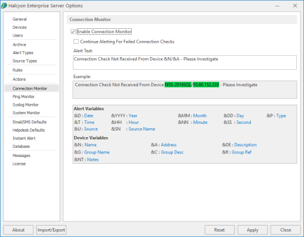Select Alert Types in sidebar
The width and height of the screenshot is (304, 237).
pyautogui.click(x=23, y=53)
